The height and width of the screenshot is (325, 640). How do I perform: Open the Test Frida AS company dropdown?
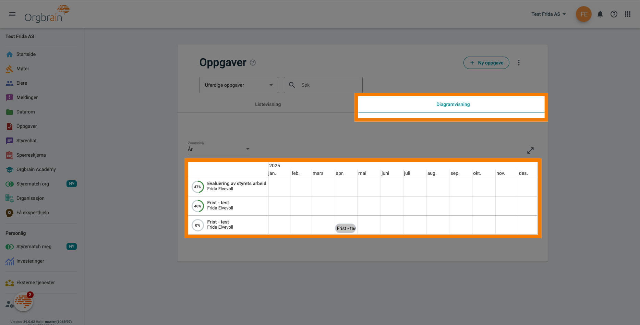click(548, 14)
